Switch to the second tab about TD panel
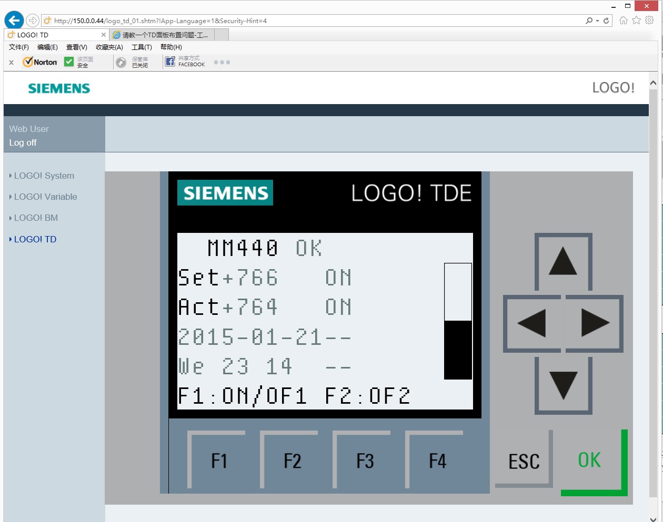 [x=162, y=35]
